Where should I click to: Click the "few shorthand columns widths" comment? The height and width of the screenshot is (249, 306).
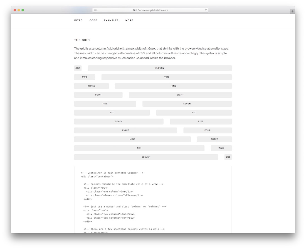[x=124, y=229]
